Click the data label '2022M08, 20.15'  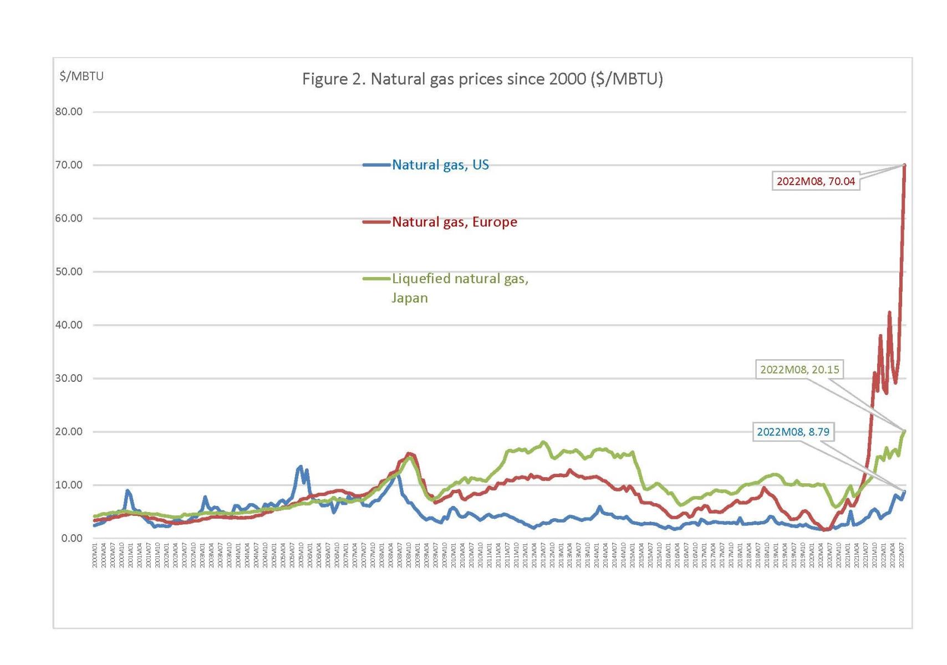[x=800, y=370]
